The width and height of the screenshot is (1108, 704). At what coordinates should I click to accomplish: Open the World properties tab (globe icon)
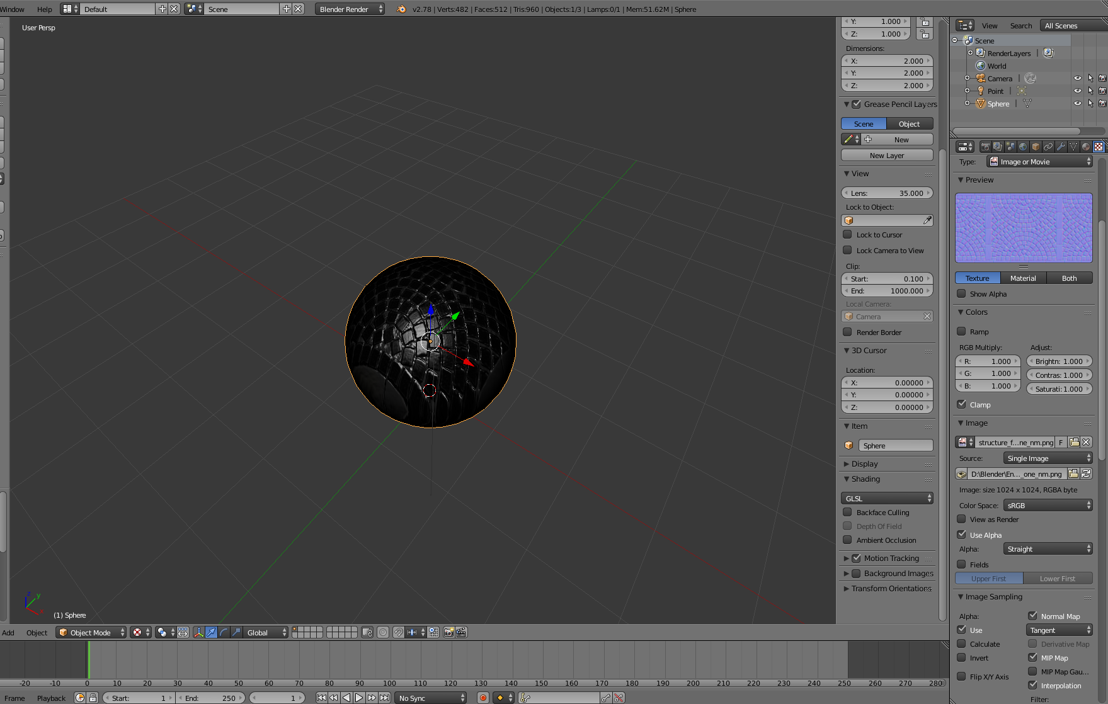point(1023,147)
